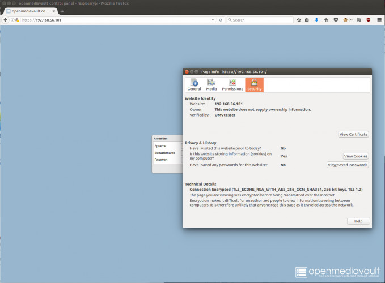Click the openmediavault logo
The height and width of the screenshot is (283, 385).
coord(337,272)
